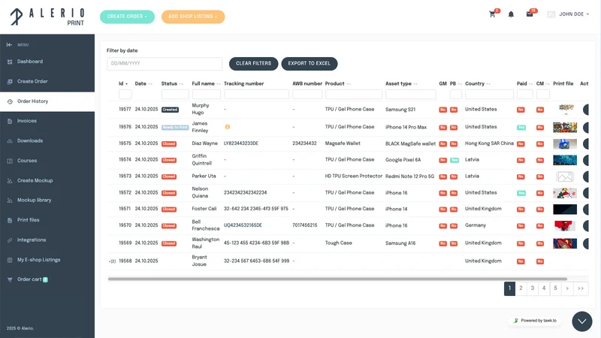Sort table by Full name column

pos(206,83)
